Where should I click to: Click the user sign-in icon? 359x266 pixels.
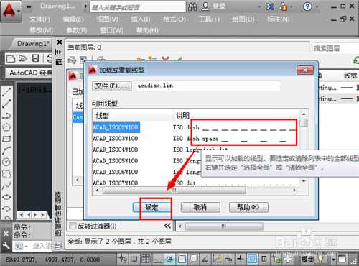tap(205, 6)
